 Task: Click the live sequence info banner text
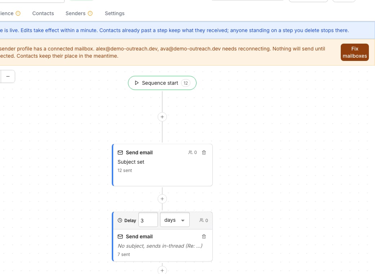(175, 30)
